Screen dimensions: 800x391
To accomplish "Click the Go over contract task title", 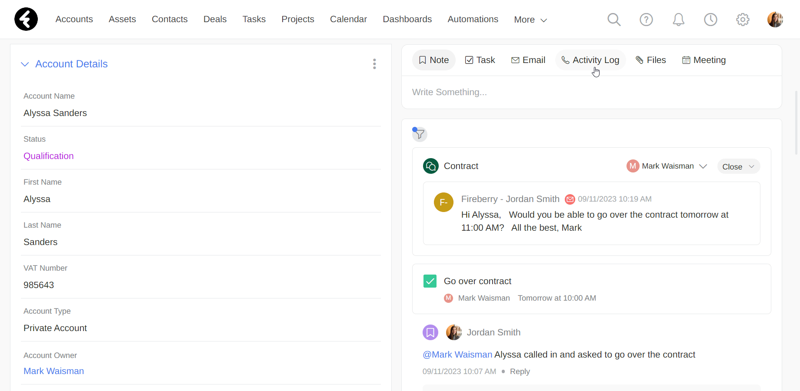I will (x=477, y=281).
